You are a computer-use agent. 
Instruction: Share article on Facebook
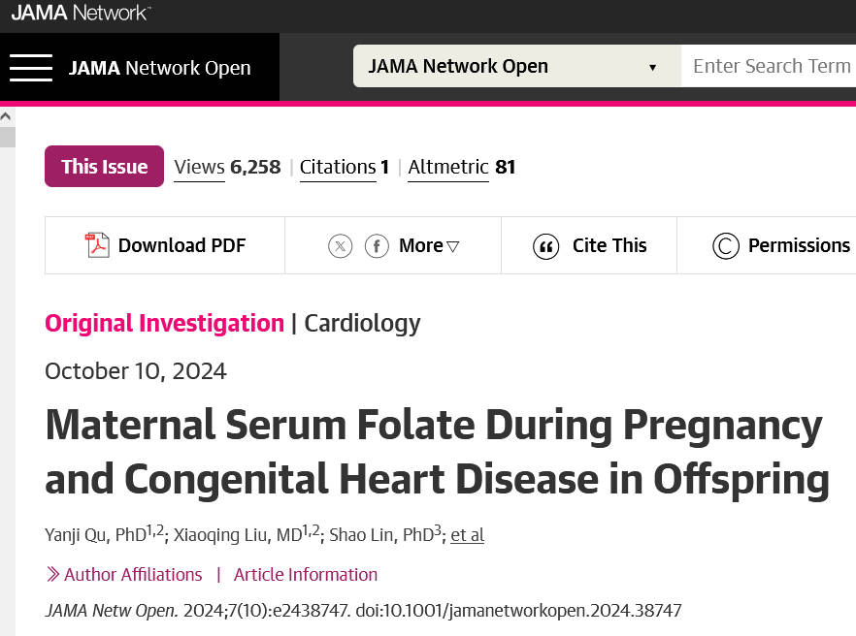pos(377,246)
